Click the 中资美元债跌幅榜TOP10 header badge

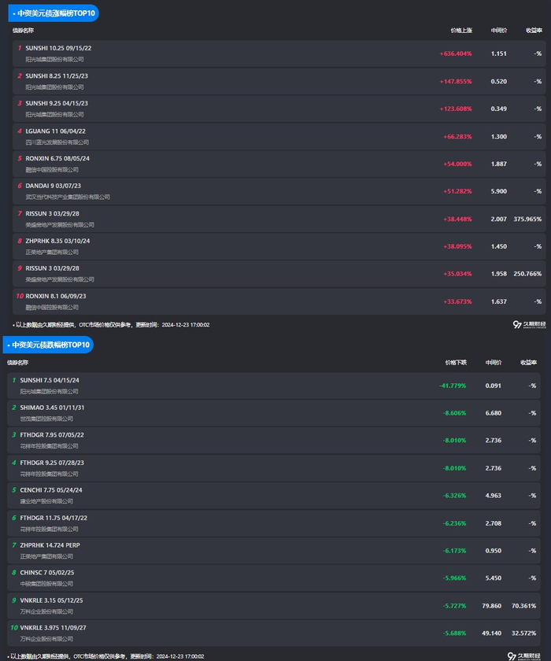point(50,345)
